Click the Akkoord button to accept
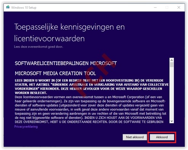188x150 pixels. 162,137
